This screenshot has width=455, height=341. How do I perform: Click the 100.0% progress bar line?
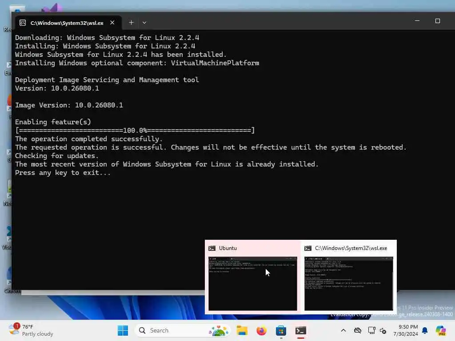tap(135, 131)
